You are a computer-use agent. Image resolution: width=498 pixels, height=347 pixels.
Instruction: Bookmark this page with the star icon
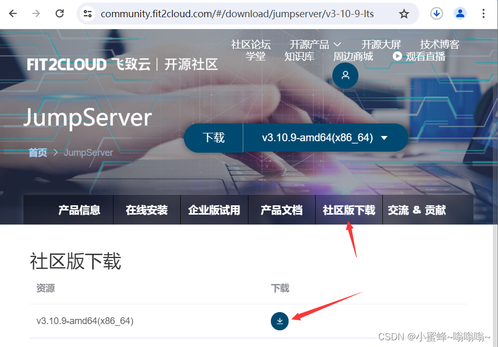click(x=404, y=14)
